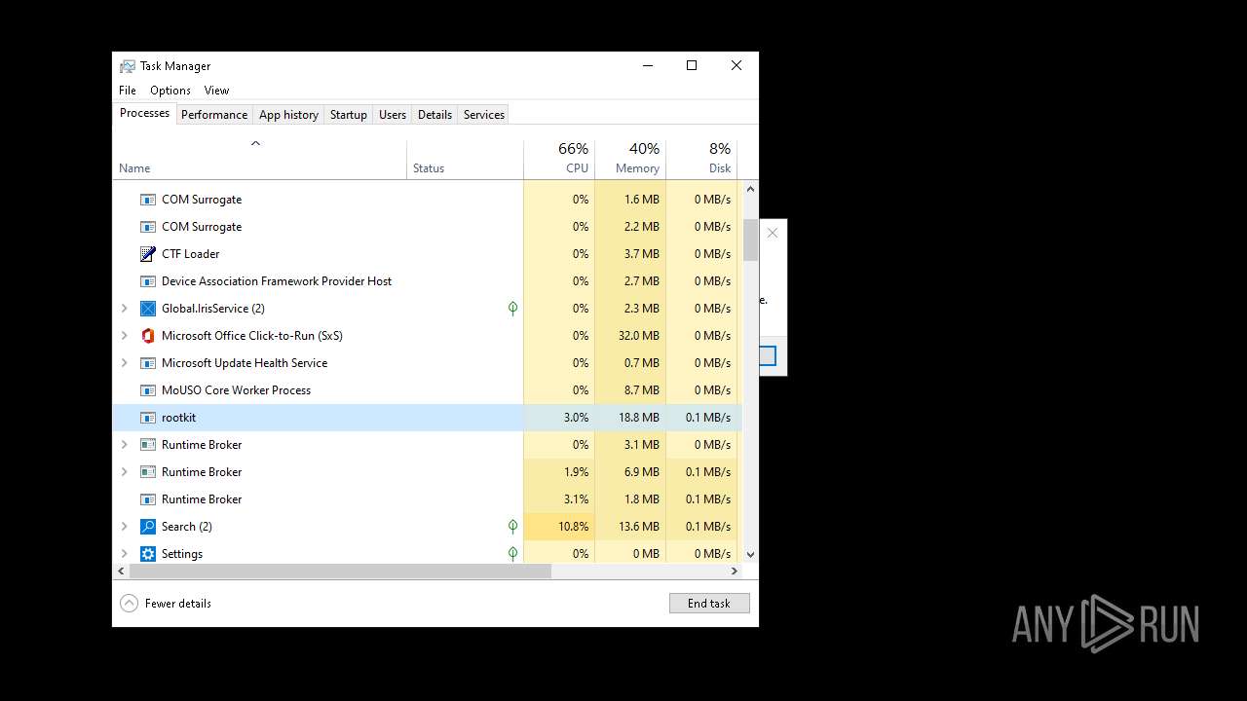Close the dialog behind Task Manager
The width and height of the screenshot is (1247, 701).
click(x=773, y=234)
